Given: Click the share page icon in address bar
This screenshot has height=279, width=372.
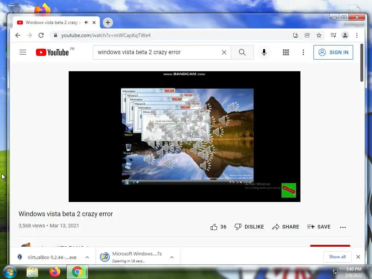Looking at the screenshot, I should point(307,35).
